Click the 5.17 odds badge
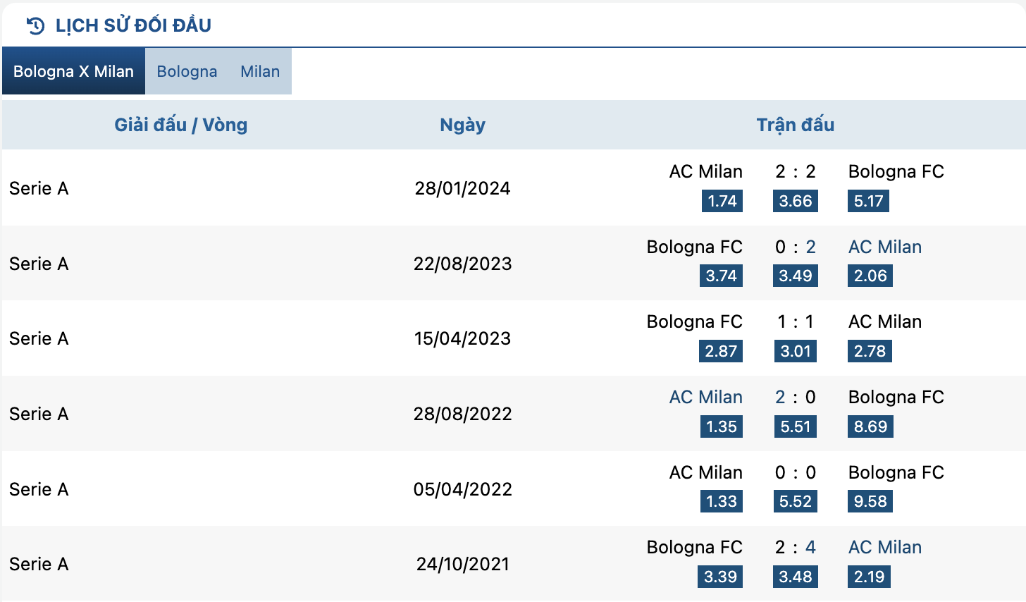Screen dimensions: 1026x602 (868, 201)
